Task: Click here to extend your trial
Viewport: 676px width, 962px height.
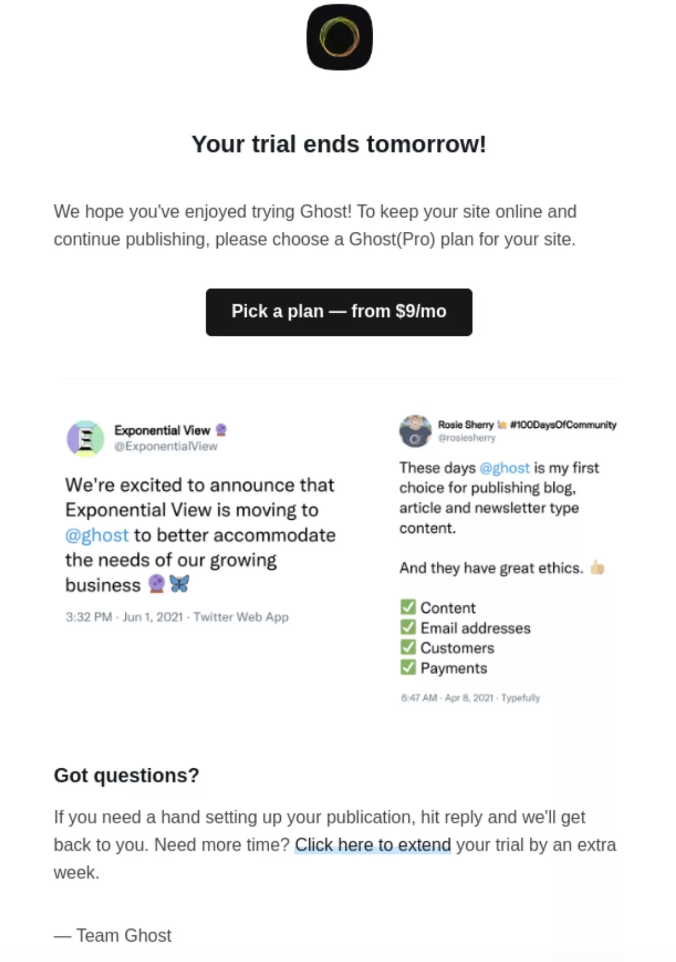Action: coord(372,845)
